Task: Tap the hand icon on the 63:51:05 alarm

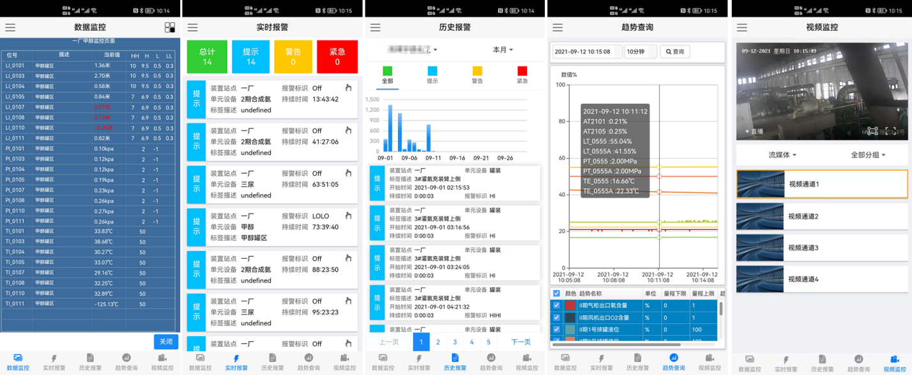Action: pyautogui.click(x=348, y=173)
